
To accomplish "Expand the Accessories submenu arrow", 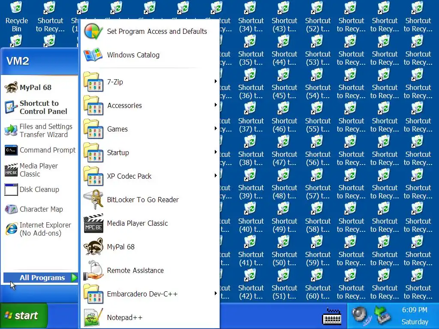I will (x=216, y=105).
